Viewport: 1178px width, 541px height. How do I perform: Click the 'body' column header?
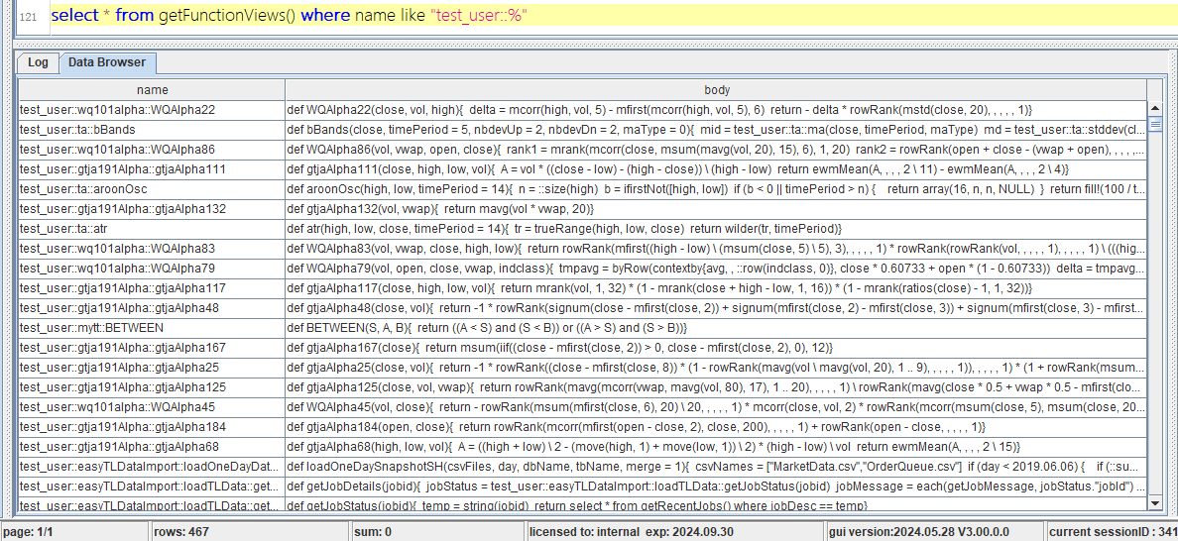(x=716, y=89)
